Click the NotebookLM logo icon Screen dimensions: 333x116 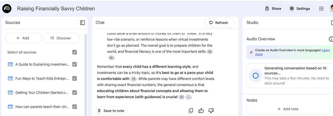7,9
